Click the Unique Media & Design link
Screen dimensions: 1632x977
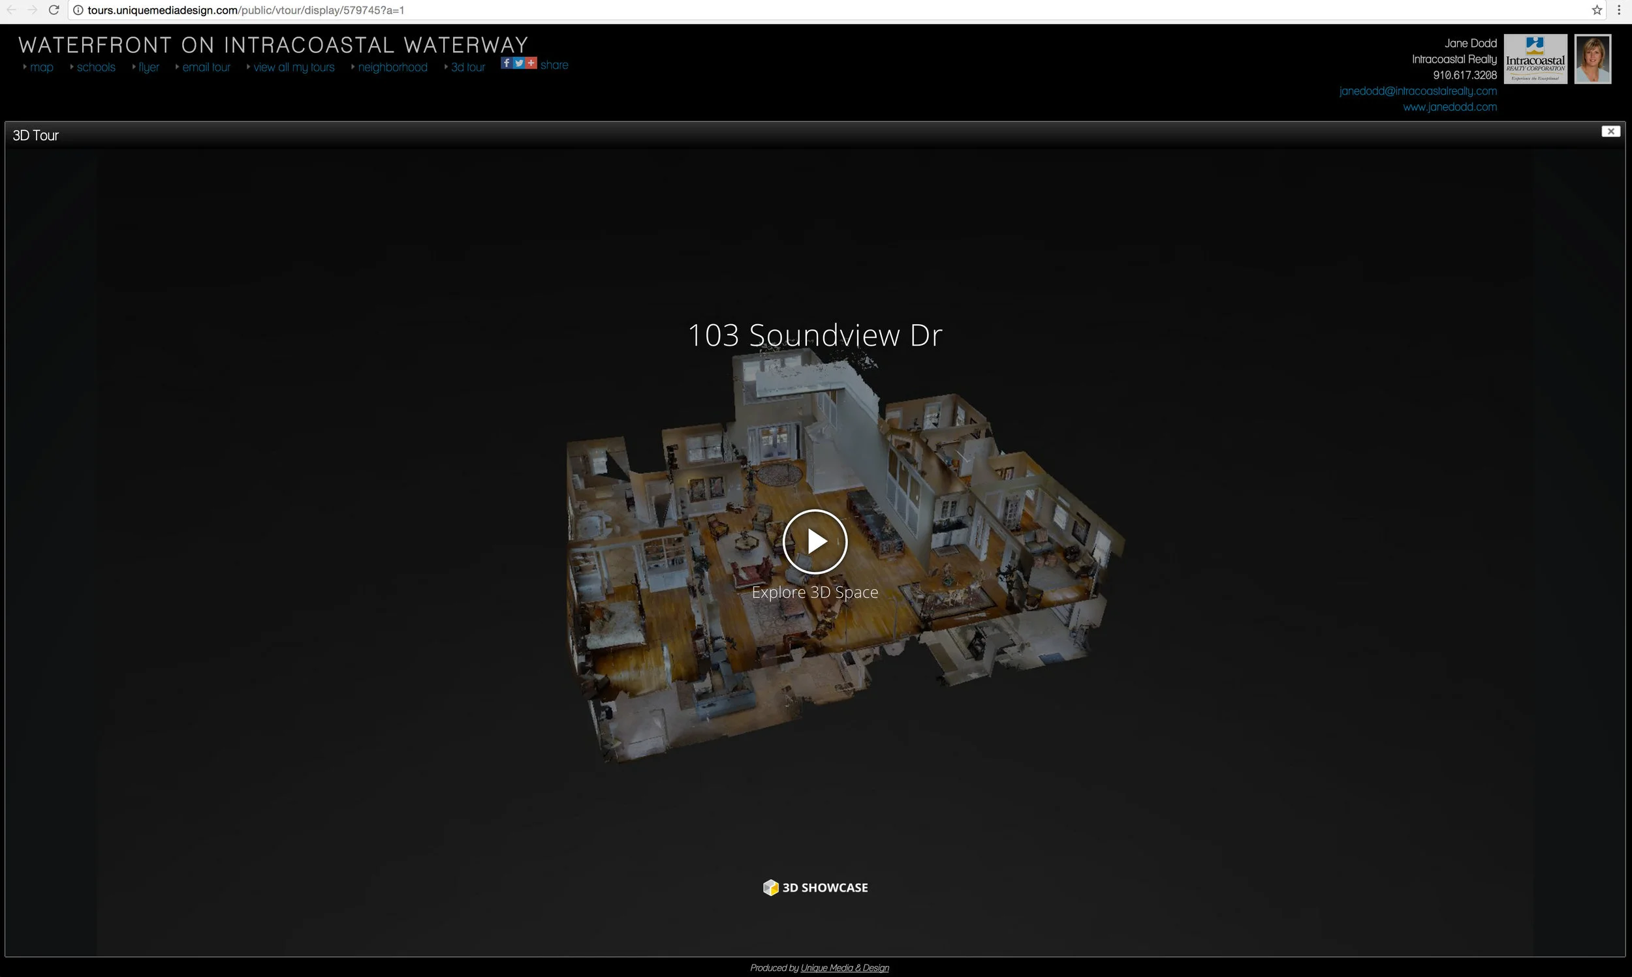coord(844,968)
